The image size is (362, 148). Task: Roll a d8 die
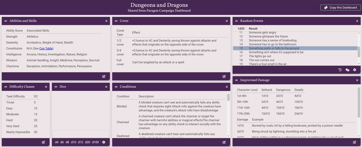click(x=67, y=142)
